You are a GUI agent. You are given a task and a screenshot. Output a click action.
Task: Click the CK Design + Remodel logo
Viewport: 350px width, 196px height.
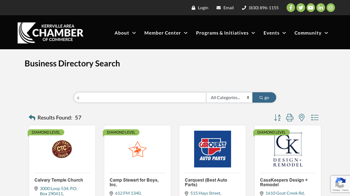click(x=288, y=149)
